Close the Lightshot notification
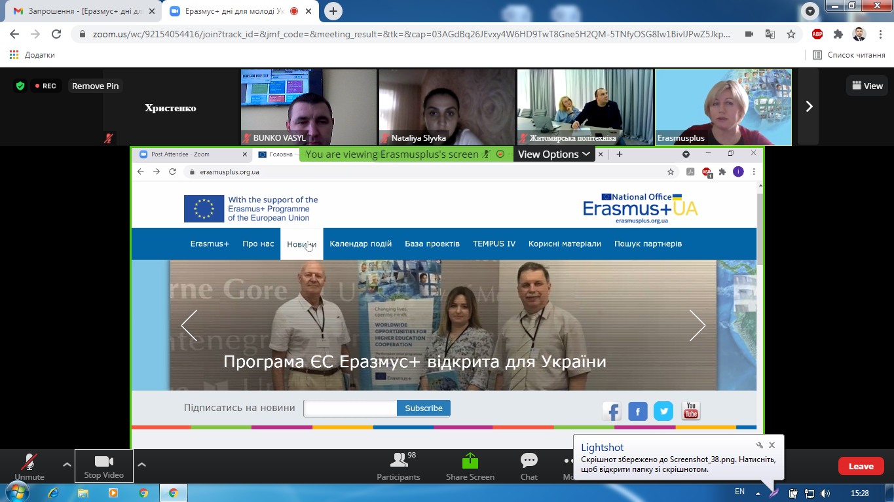Viewport: 894px width, 502px height. tap(772, 445)
